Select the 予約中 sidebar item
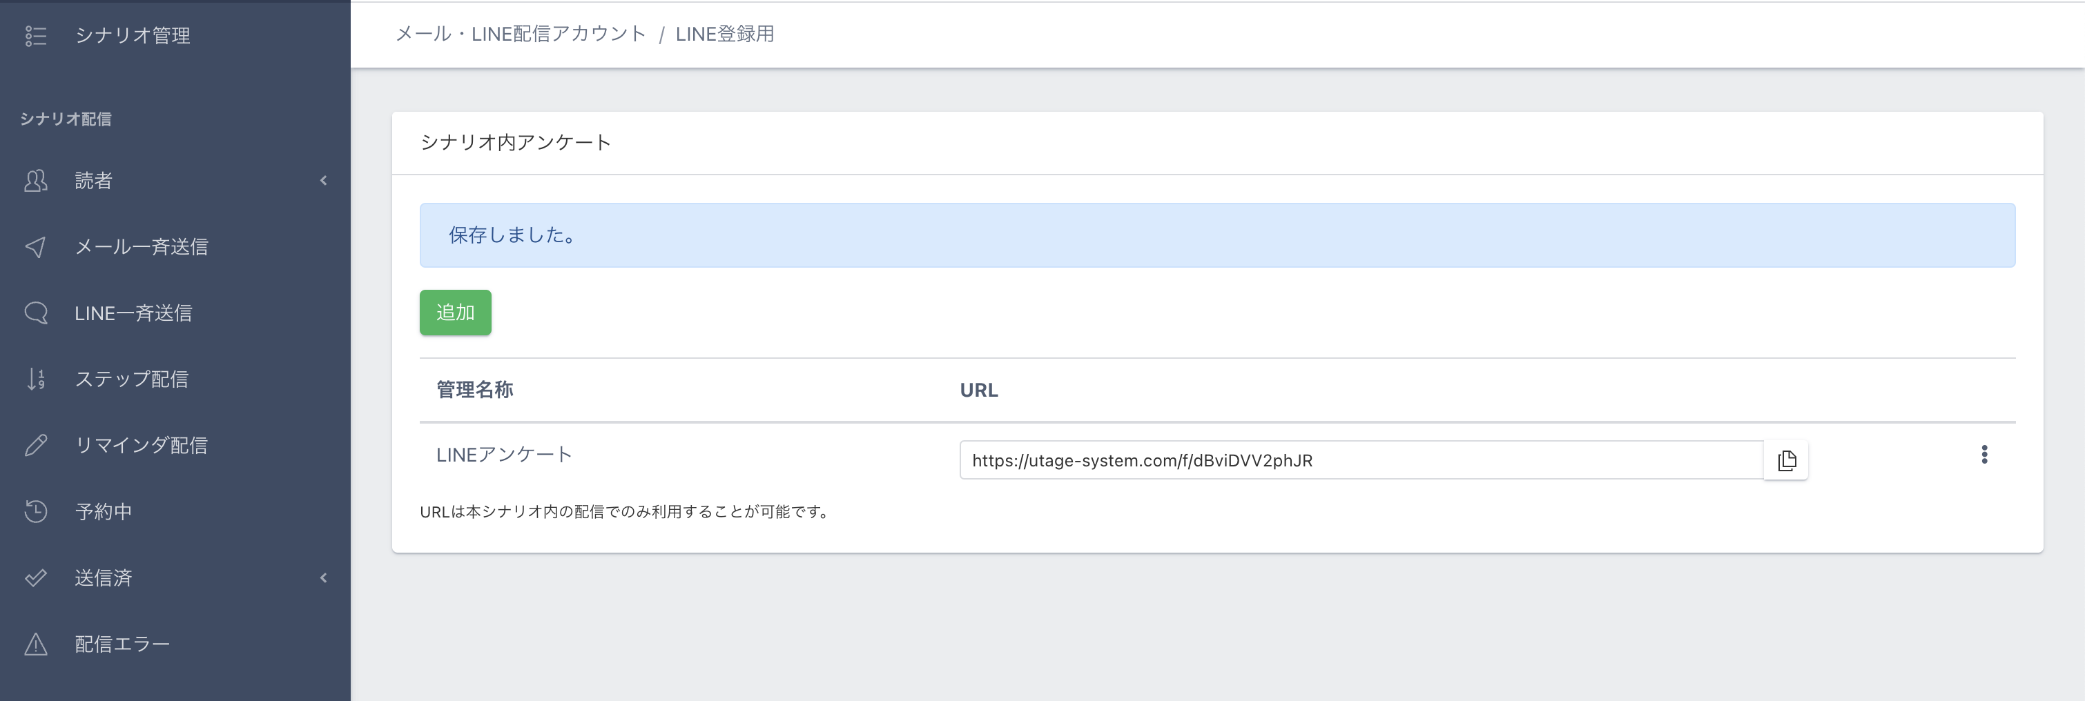This screenshot has width=2085, height=701. coord(103,512)
